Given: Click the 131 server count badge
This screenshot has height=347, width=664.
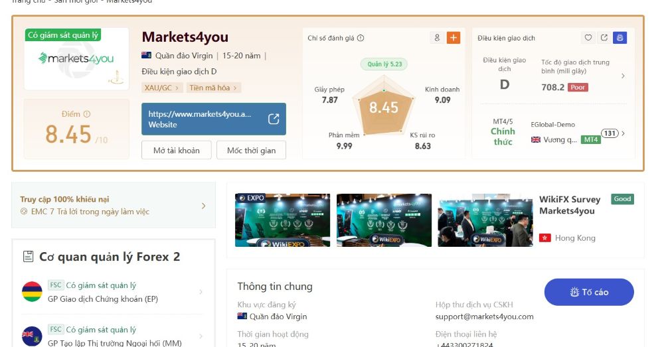Looking at the screenshot, I should (610, 133).
